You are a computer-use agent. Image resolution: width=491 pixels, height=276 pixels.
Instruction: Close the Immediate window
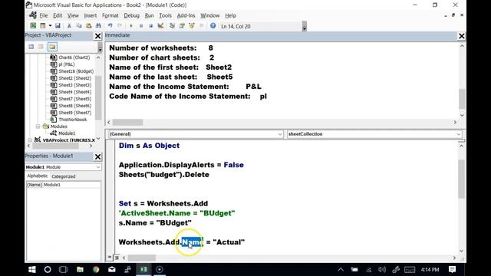pyautogui.click(x=462, y=36)
